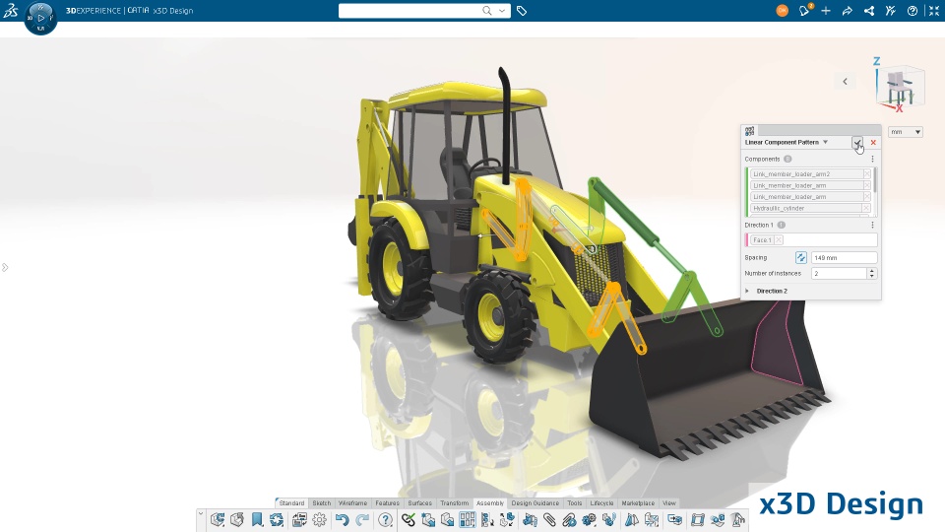The height and width of the screenshot is (532, 945).
Task: Remove Link_member_loader_arm2 from Components list
Action: pyautogui.click(x=867, y=173)
